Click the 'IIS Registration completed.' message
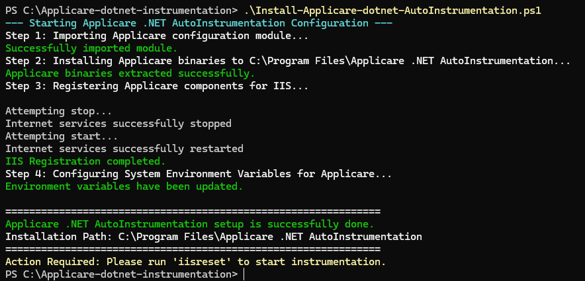The width and height of the screenshot is (585, 281). point(85,161)
